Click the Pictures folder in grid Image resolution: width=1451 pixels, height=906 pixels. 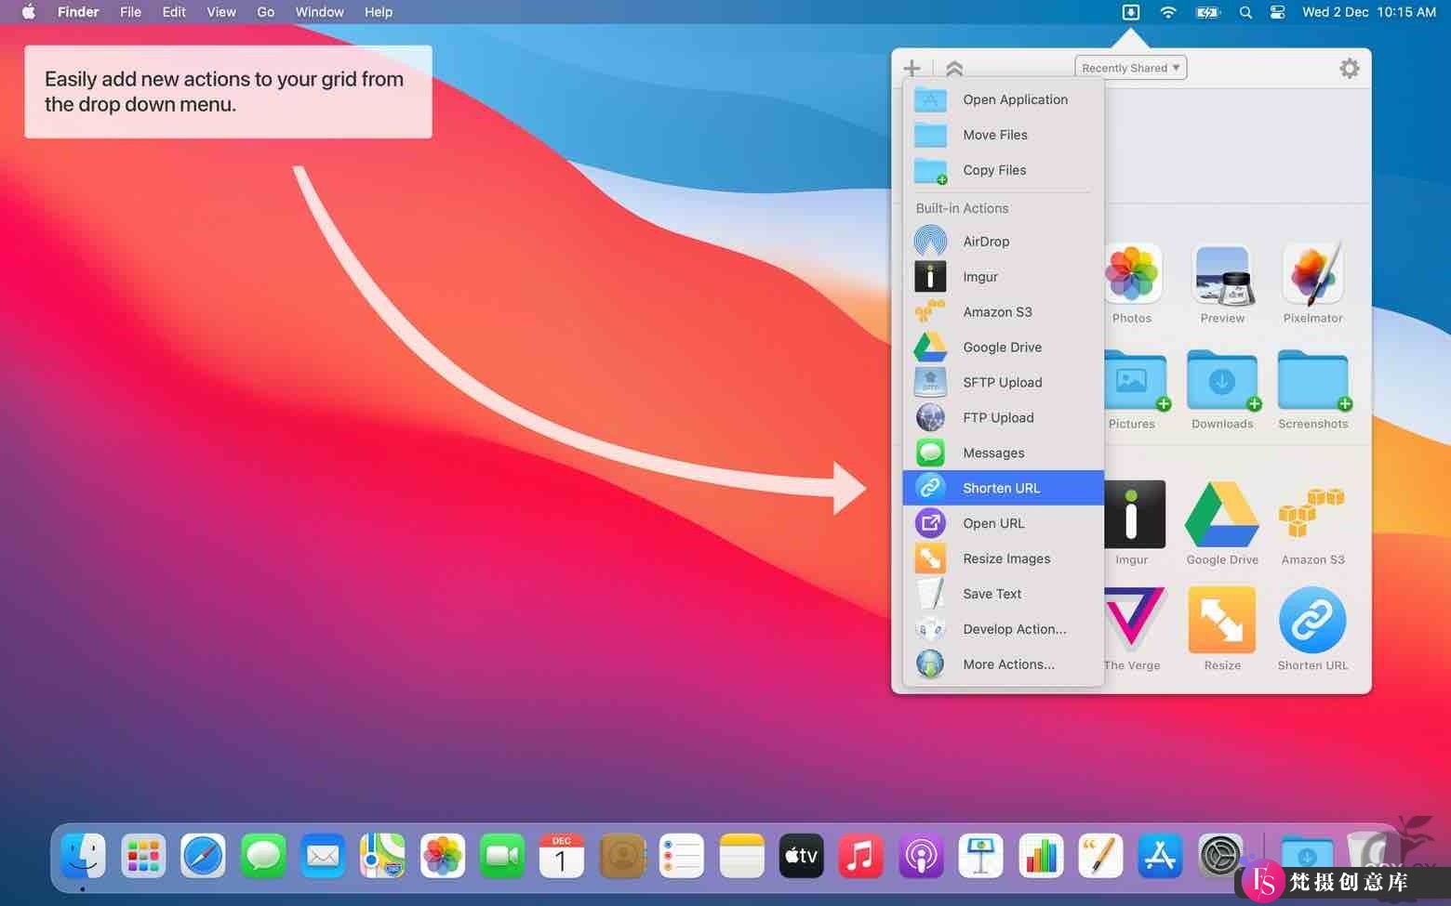[x=1135, y=380]
